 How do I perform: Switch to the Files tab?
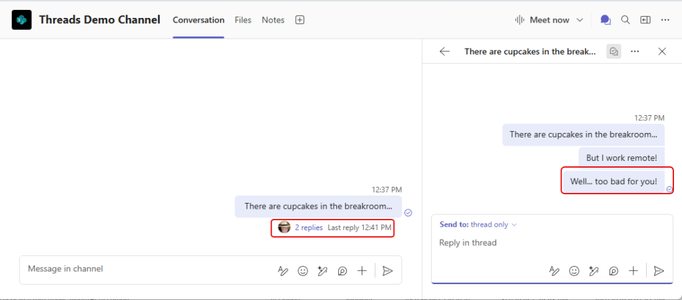(243, 20)
